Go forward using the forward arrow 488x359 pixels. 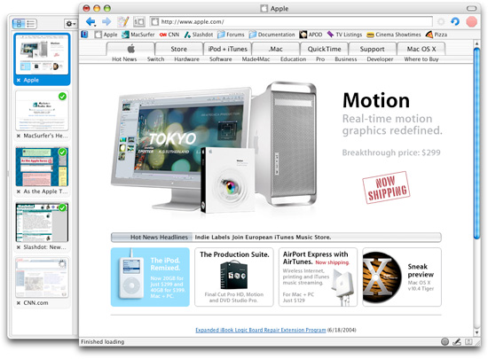coord(106,22)
